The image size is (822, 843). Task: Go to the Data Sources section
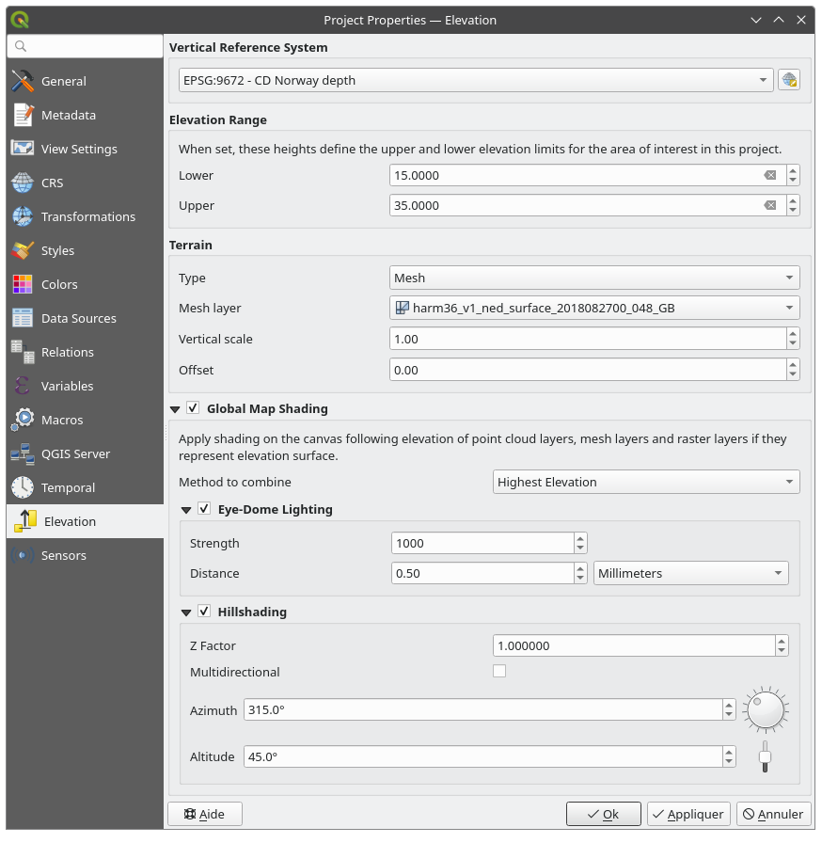coord(78,318)
